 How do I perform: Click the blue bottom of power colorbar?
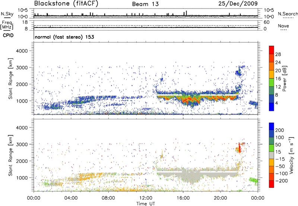tap(272, 107)
